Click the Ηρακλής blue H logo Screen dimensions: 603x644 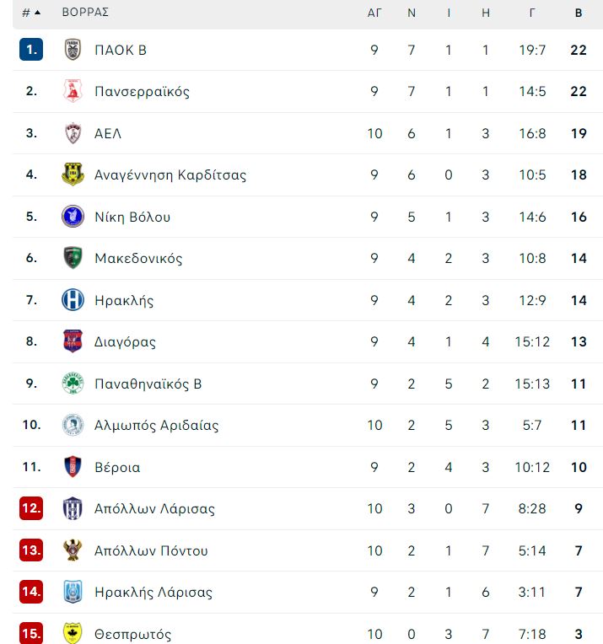click(x=73, y=299)
